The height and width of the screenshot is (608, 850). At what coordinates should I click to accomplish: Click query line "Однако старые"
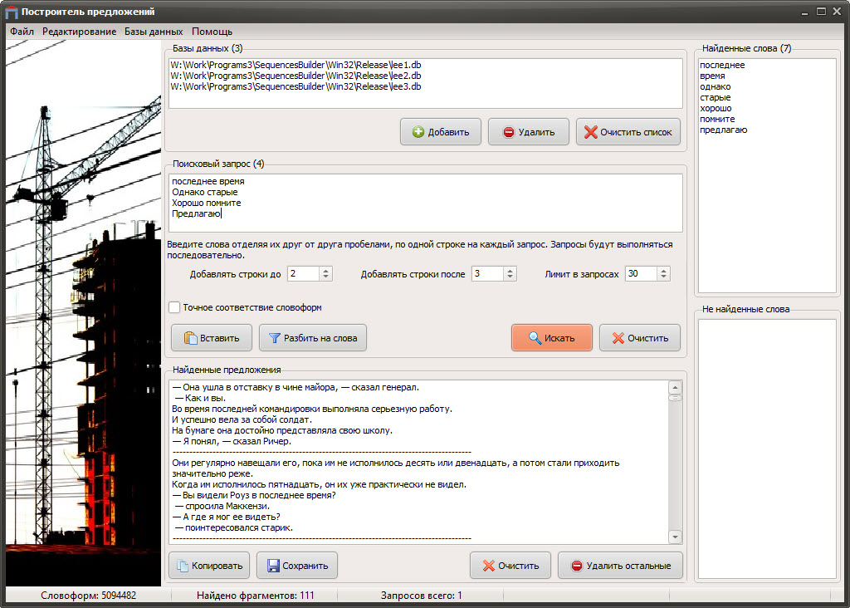(x=205, y=192)
